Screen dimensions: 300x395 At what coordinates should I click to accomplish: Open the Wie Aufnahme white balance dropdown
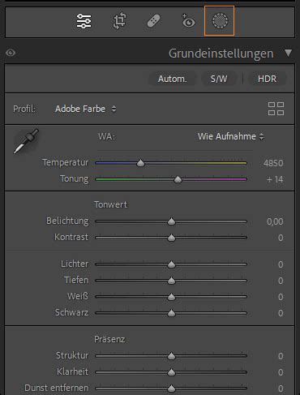[x=230, y=136]
